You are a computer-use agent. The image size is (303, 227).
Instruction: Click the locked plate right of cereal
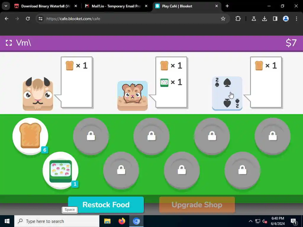tap(121, 171)
